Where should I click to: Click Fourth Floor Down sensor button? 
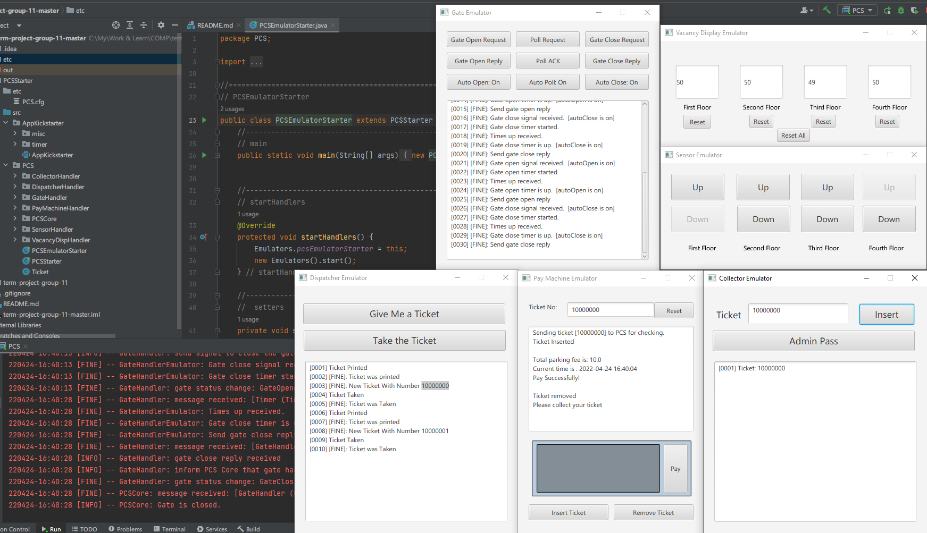coord(889,219)
